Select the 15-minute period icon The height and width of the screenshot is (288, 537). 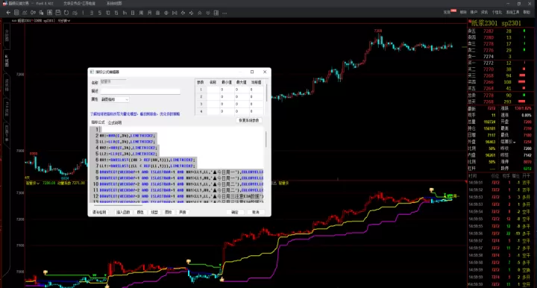click(x=116, y=13)
